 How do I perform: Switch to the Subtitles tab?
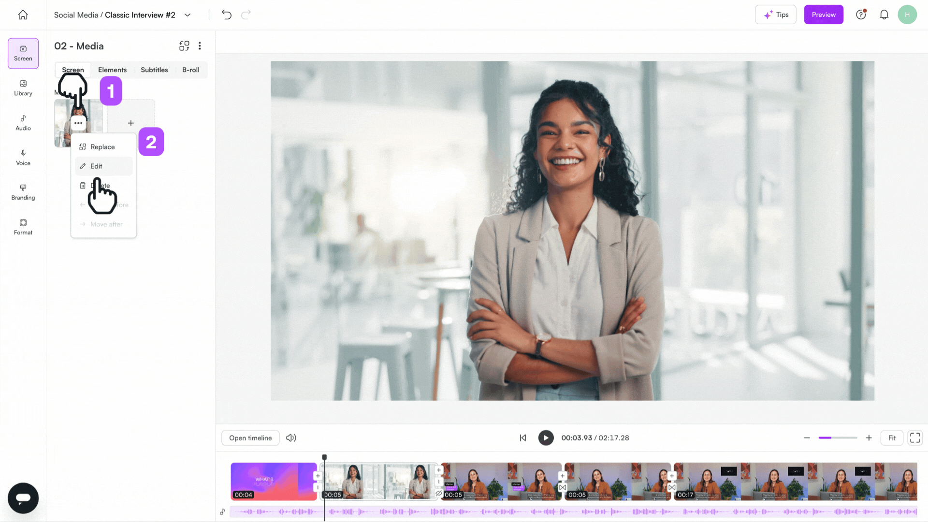click(x=154, y=70)
